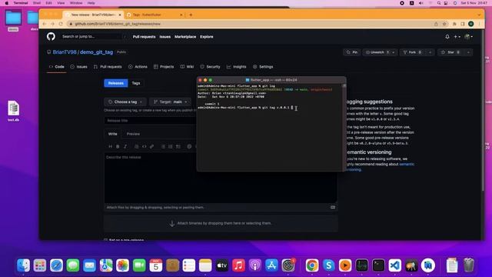Screen dimensions: 492x277
Task: Open the plus create-new dropdown
Action: pyautogui.click(x=457, y=37)
